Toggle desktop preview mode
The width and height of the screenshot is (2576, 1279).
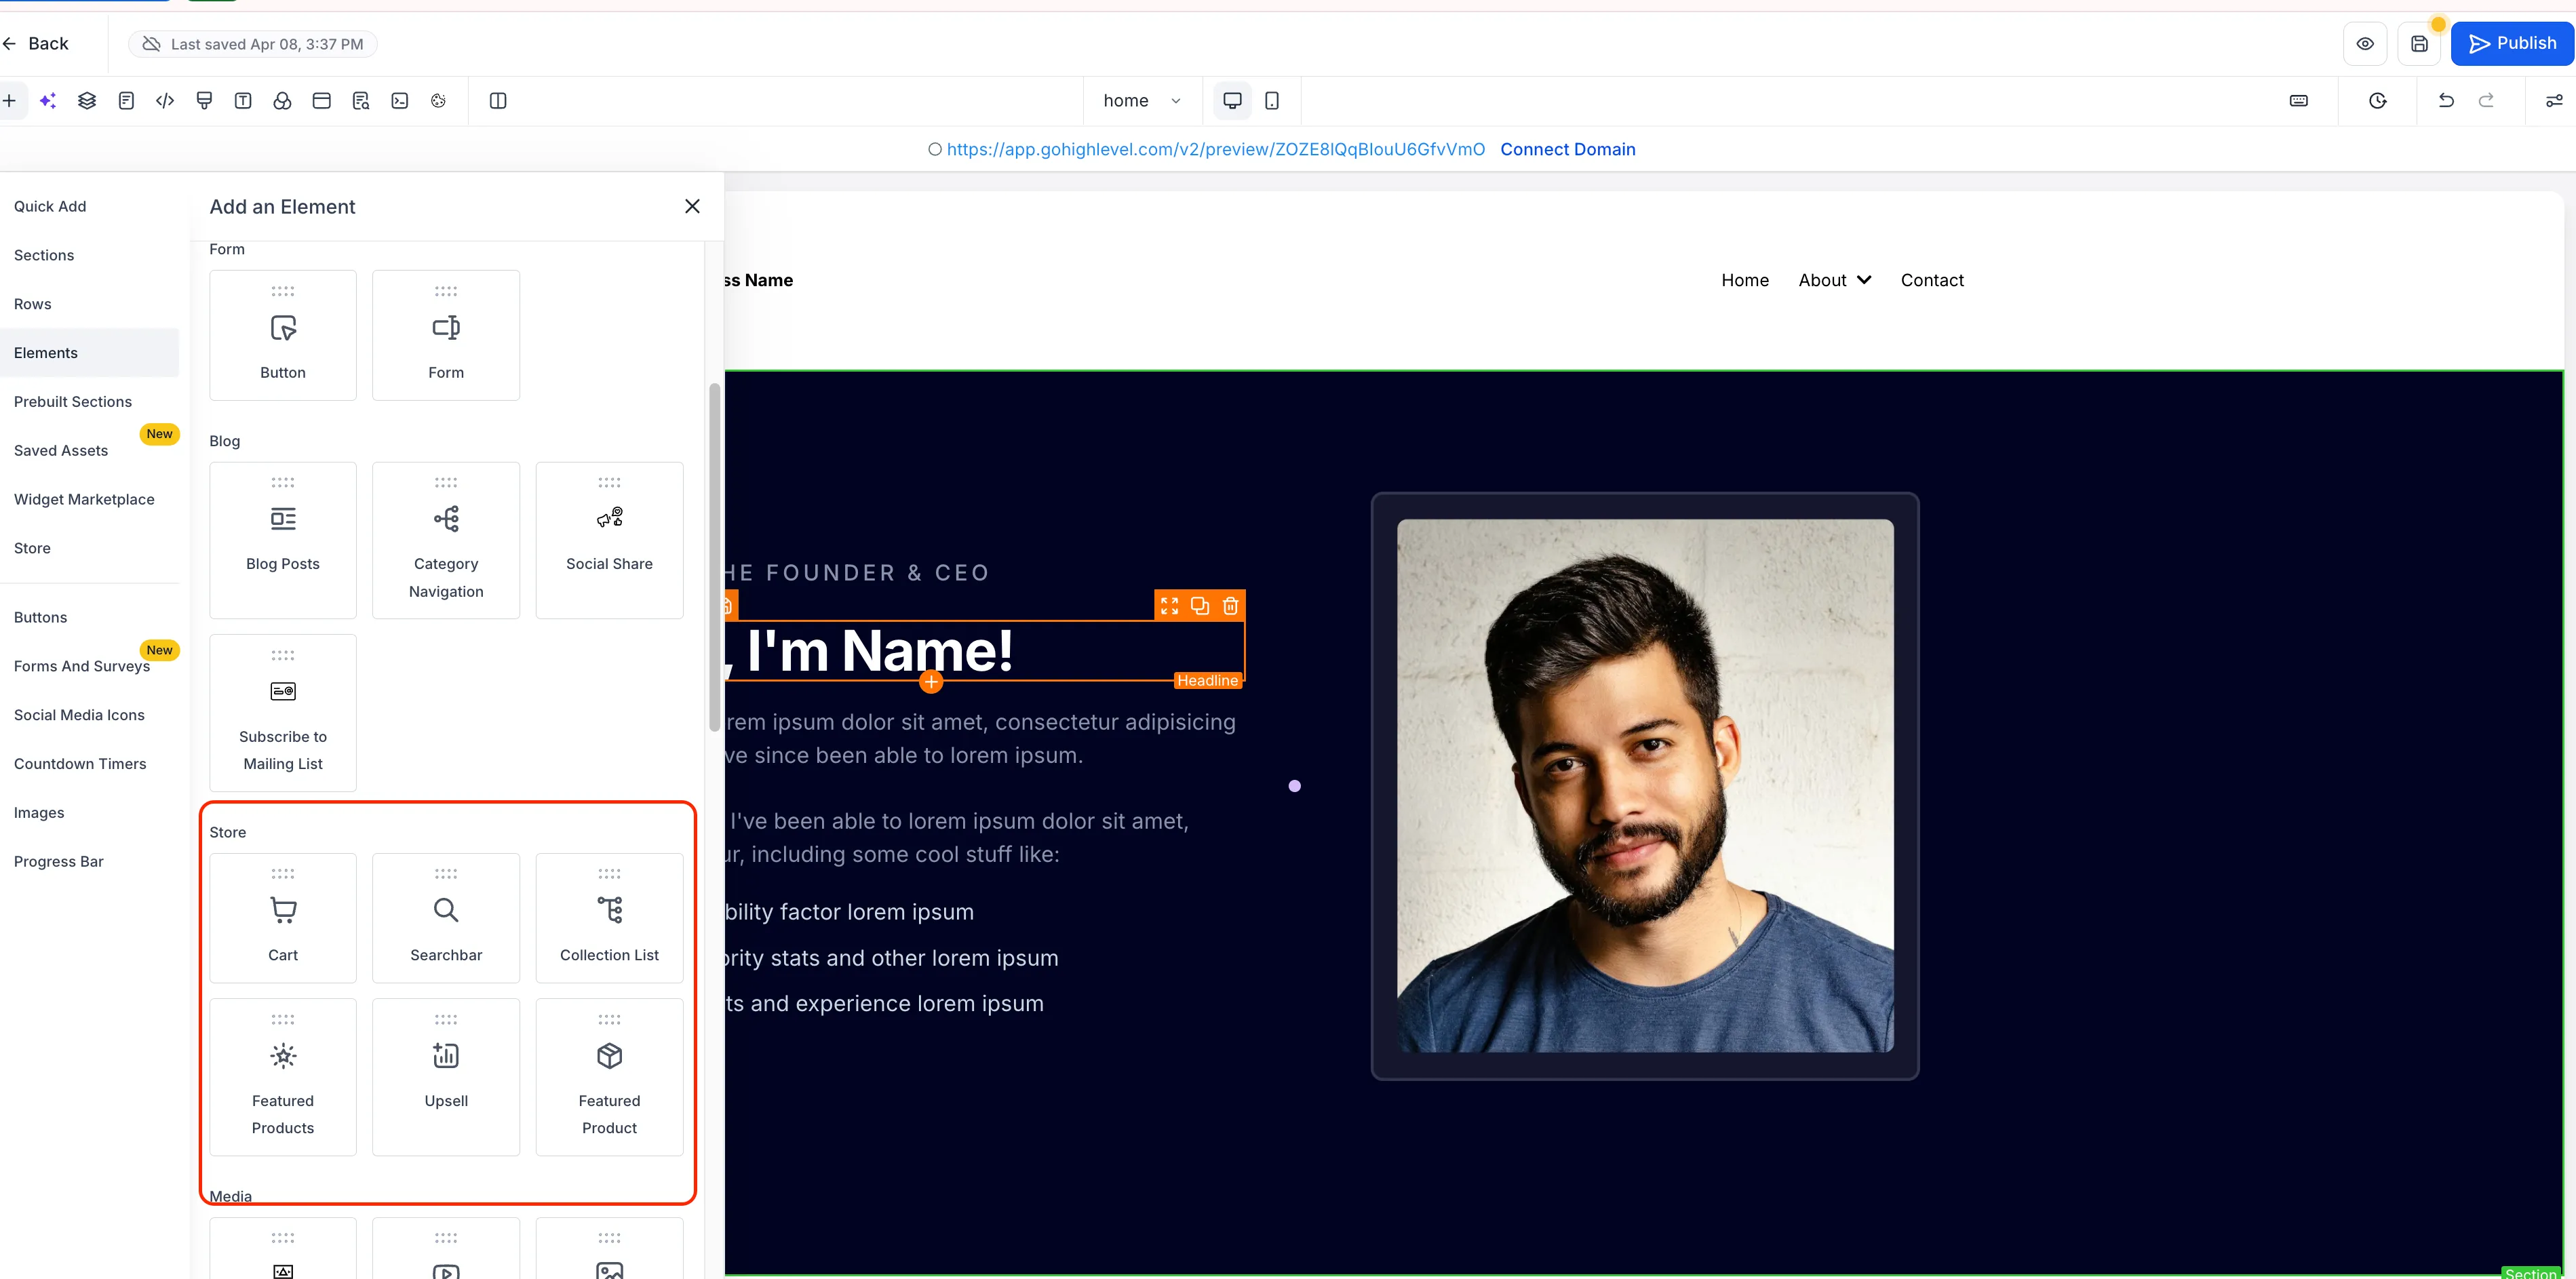pos(1232,100)
